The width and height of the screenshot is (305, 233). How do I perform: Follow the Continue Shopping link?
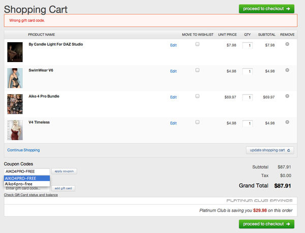23,150
